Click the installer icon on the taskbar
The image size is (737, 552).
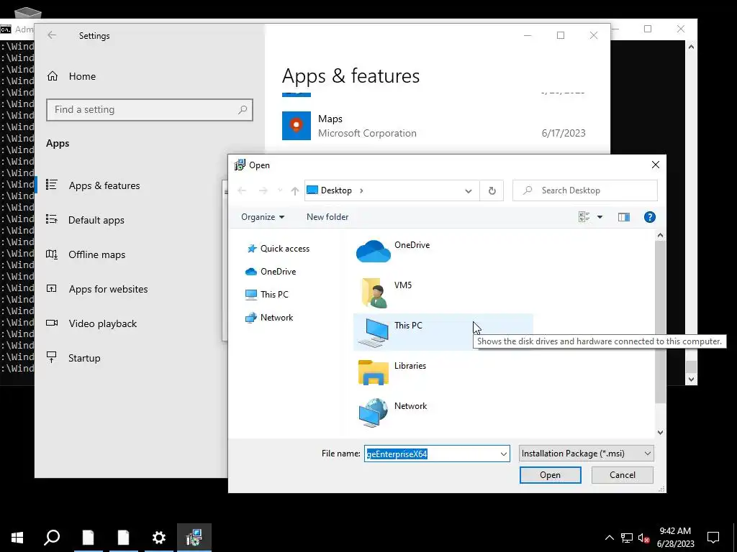(x=194, y=538)
